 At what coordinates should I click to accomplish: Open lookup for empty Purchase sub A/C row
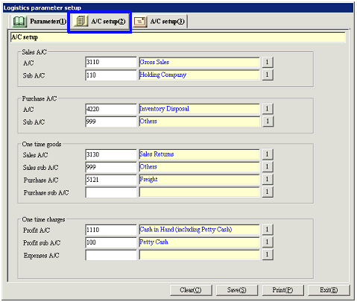[x=268, y=192]
